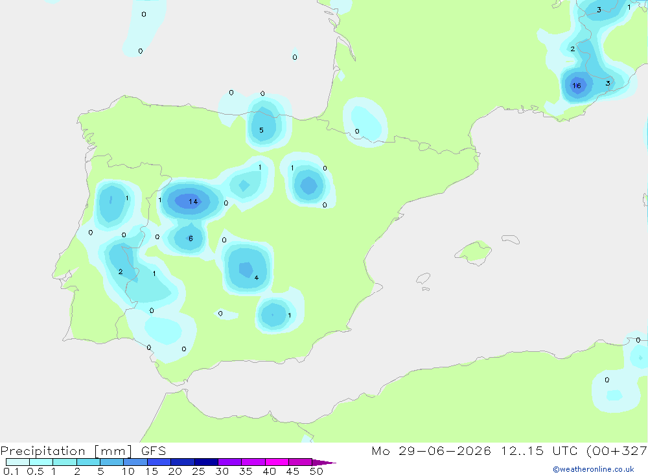Viewport: 648px width, 475px height.
Task: Click the legend label '40'
Action: click(269, 471)
